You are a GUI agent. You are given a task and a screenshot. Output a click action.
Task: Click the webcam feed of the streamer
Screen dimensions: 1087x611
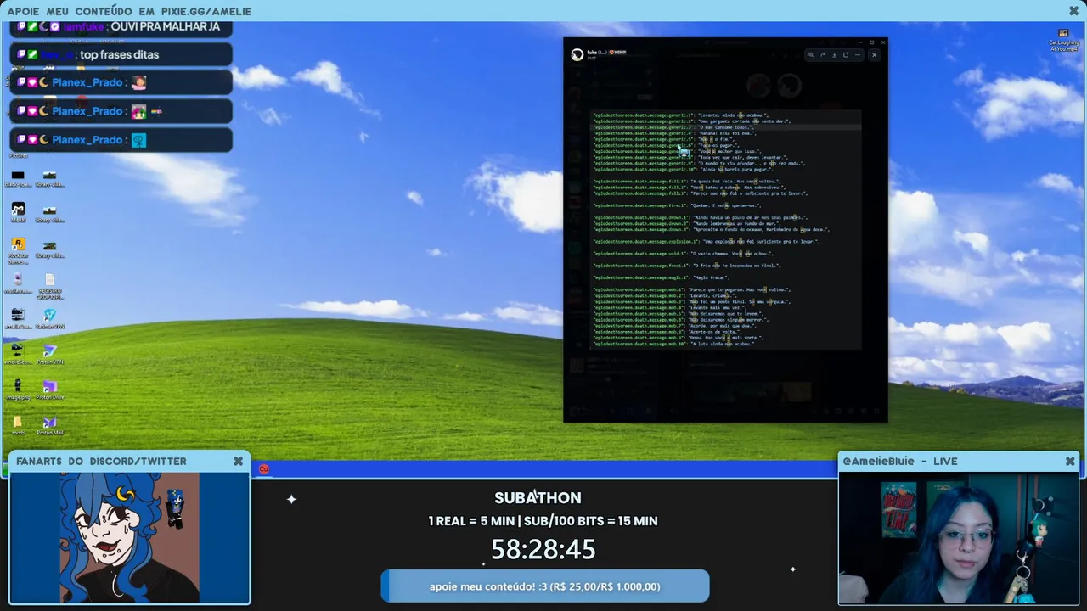pyautogui.click(x=959, y=538)
